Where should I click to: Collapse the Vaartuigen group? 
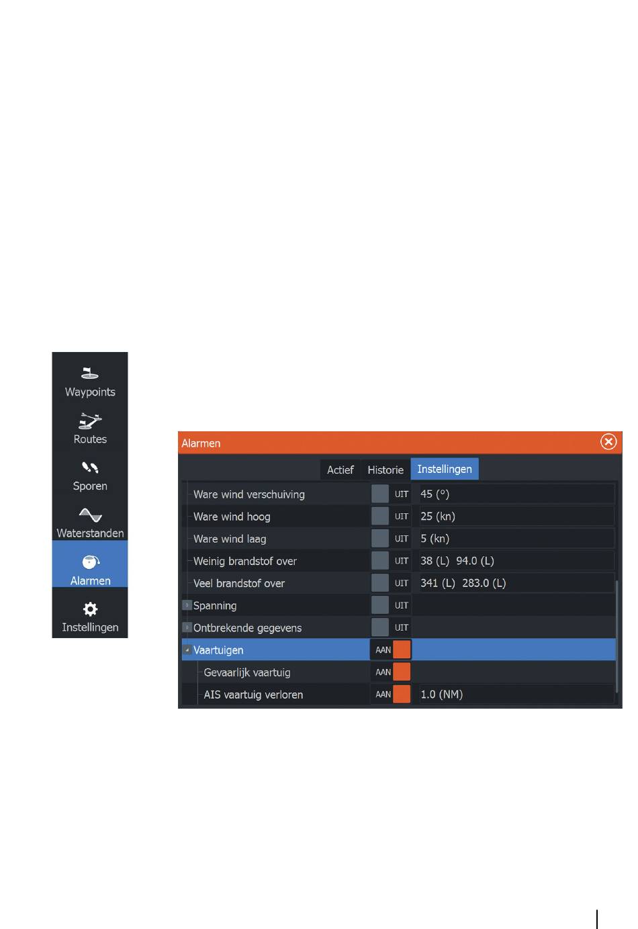[187, 650]
